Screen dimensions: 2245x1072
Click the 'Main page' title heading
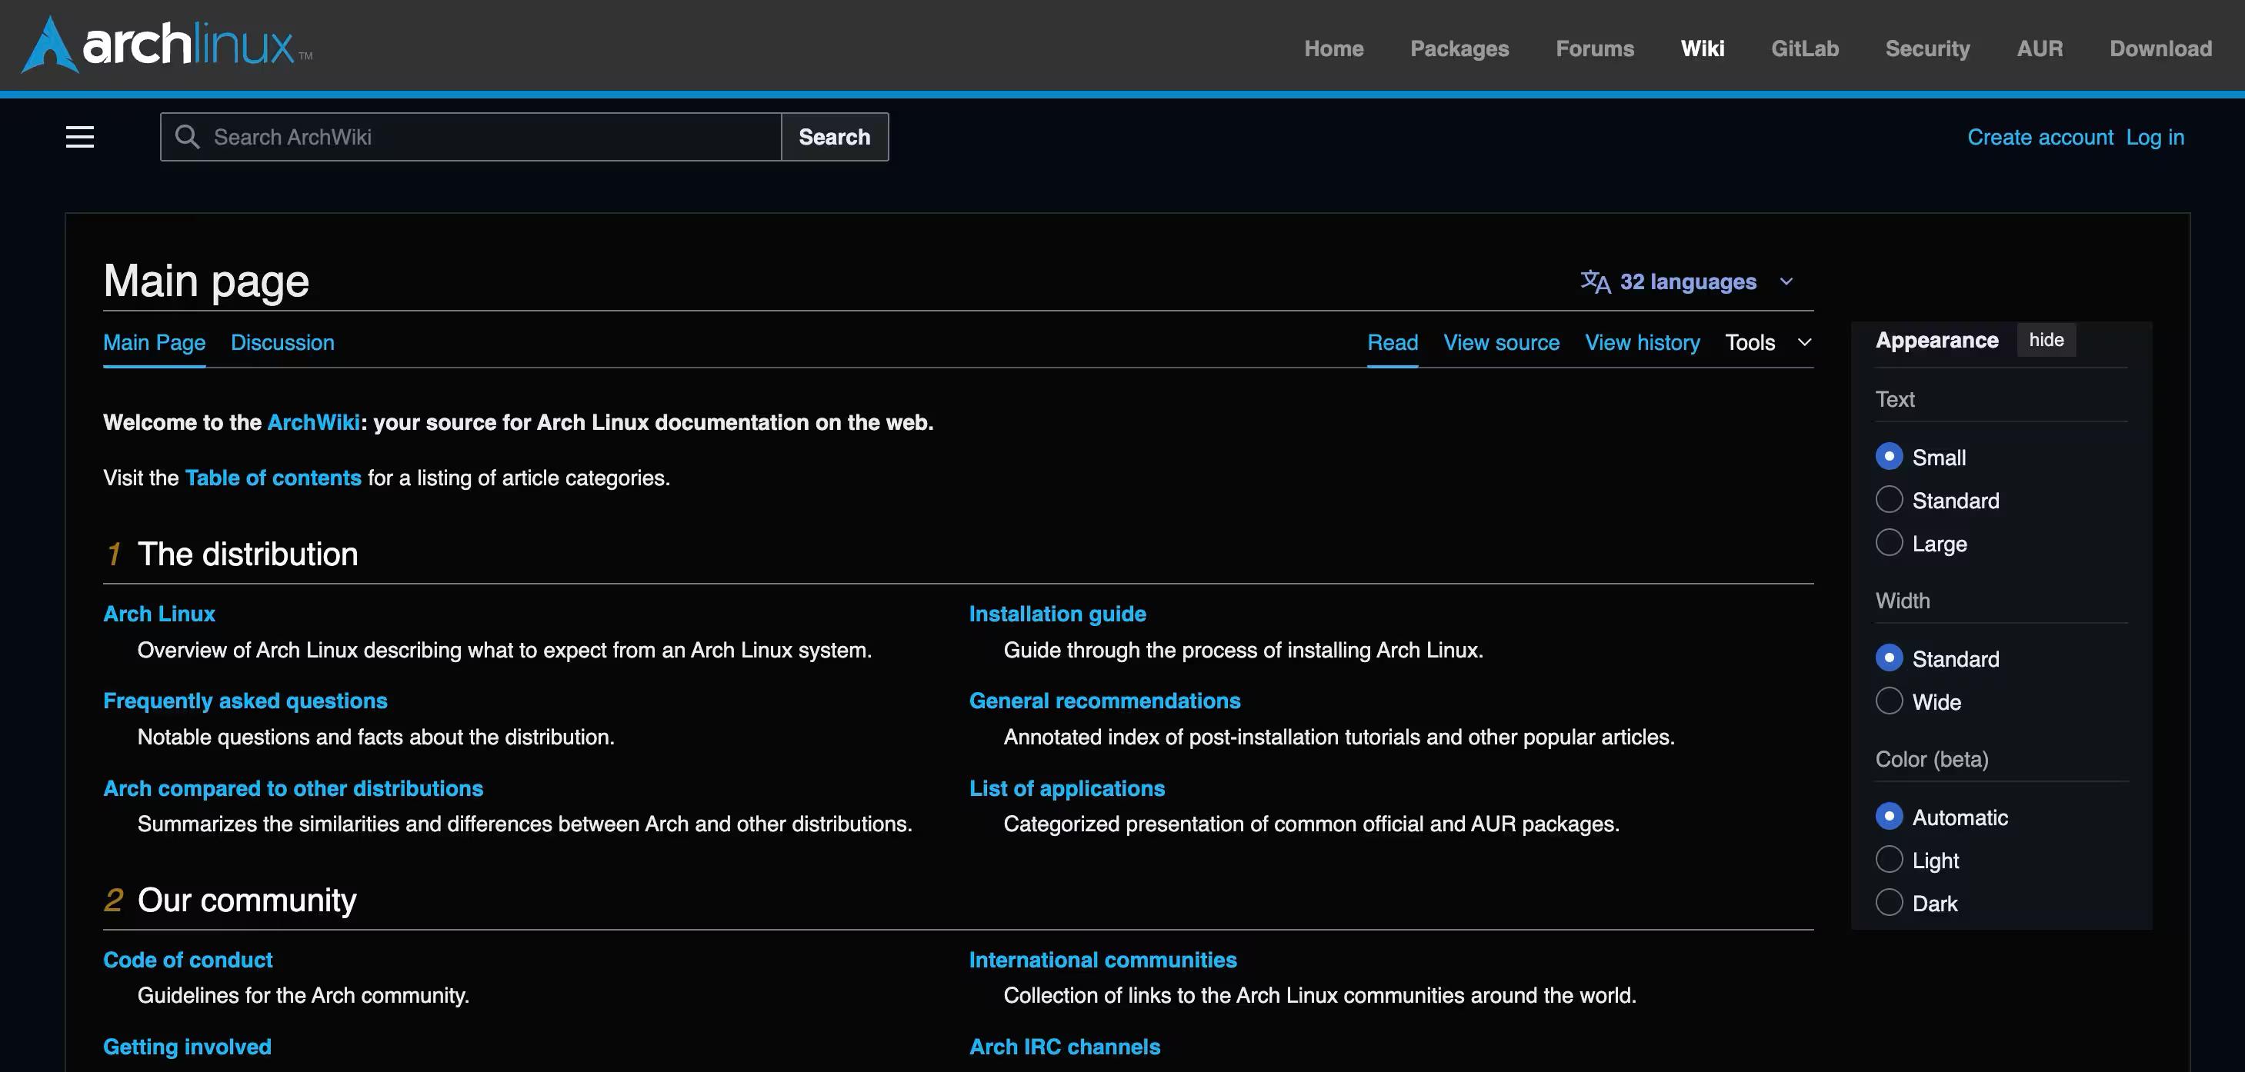tap(205, 281)
